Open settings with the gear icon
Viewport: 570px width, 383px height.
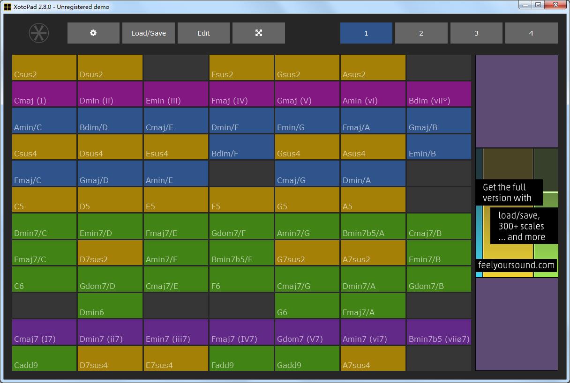pos(93,33)
